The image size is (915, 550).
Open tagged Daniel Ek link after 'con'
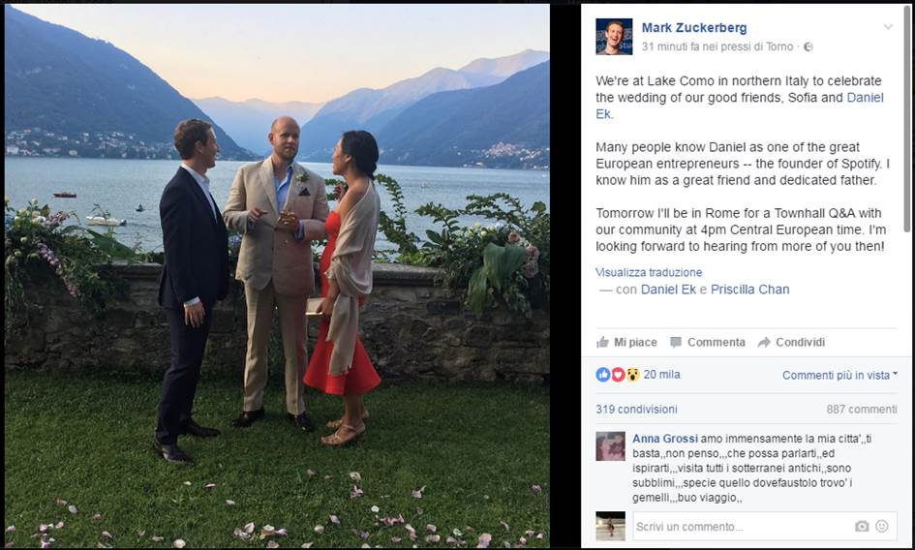(668, 290)
